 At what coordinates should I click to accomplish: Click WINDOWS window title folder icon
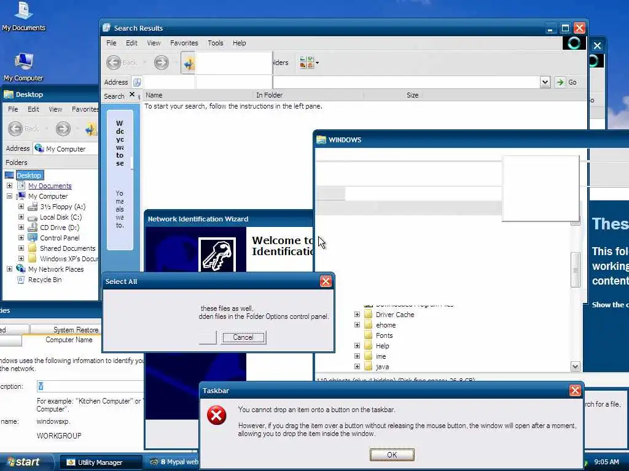[x=321, y=140]
